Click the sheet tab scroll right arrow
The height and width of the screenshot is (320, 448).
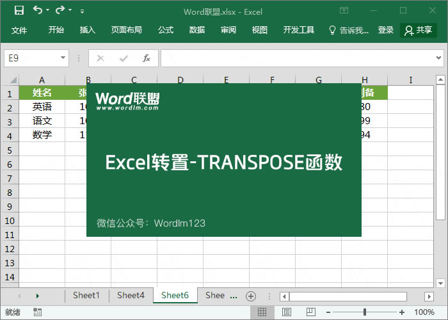pos(37,296)
